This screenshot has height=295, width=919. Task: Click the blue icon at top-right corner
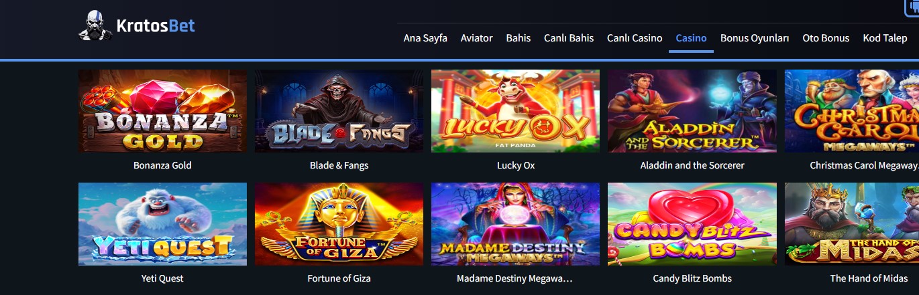pyautogui.click(x=912, y=7)
